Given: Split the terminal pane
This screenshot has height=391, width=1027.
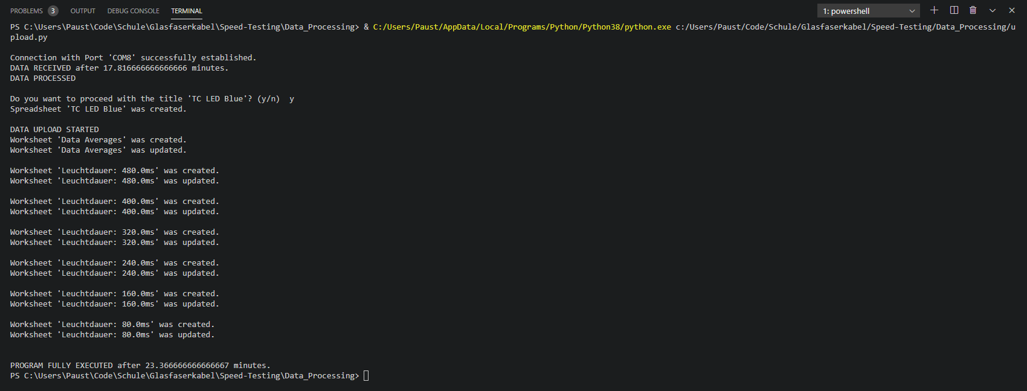Looking at the screenshot, I should tap(954, 10).
